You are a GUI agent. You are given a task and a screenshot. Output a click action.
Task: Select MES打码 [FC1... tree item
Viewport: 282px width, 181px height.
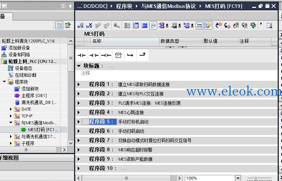tap(43, 130)
